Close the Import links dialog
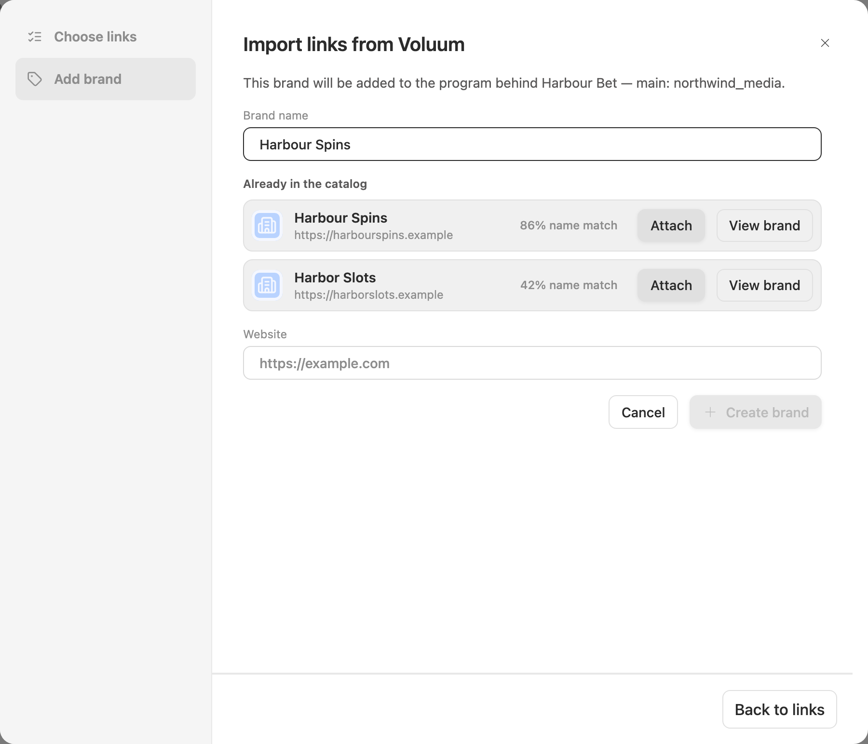 point(825,43)
